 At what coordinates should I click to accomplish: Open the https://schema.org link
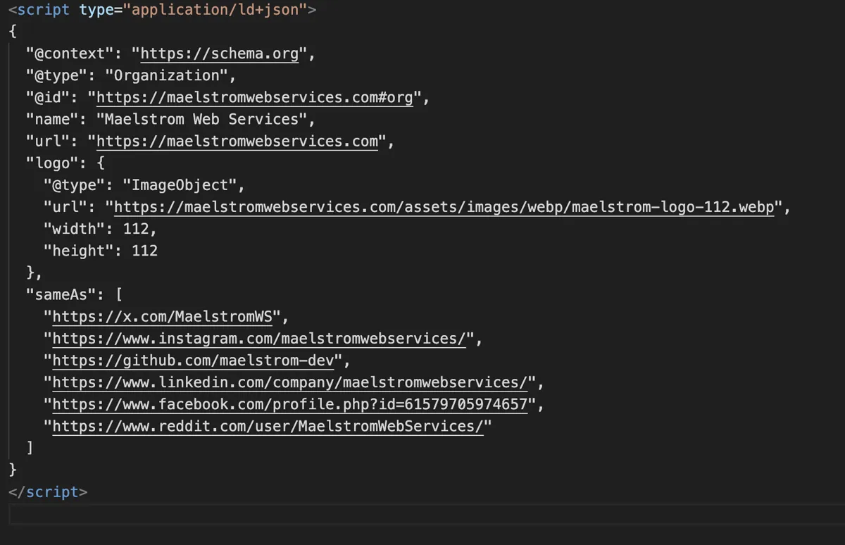pyautogui.click(x=220, y=54)
